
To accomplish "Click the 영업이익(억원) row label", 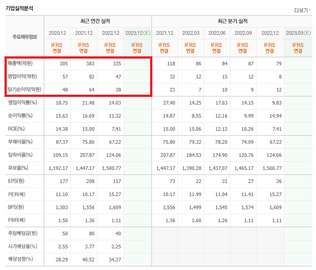I will coord(23,77).
